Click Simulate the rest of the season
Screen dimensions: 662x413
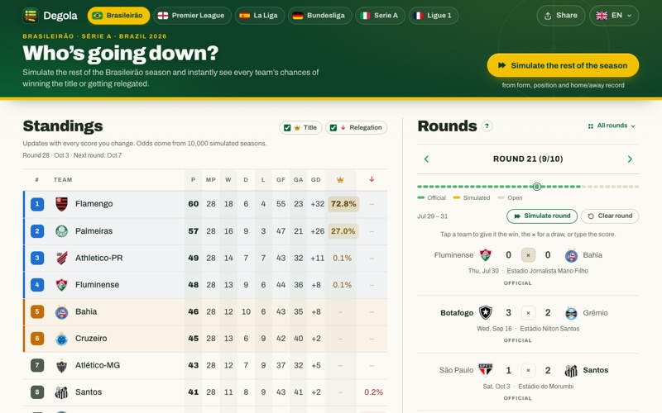tap(563, 65)
